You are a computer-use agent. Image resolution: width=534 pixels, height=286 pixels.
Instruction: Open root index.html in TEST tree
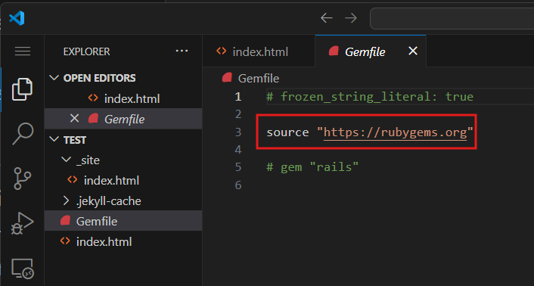[x=123, y=242]
